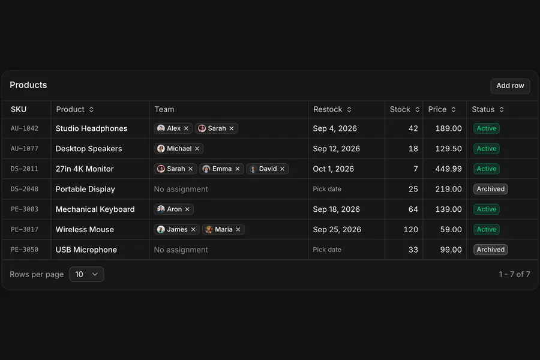Click SKU PE-3017

pyautogui.click(x=25, y=229)
